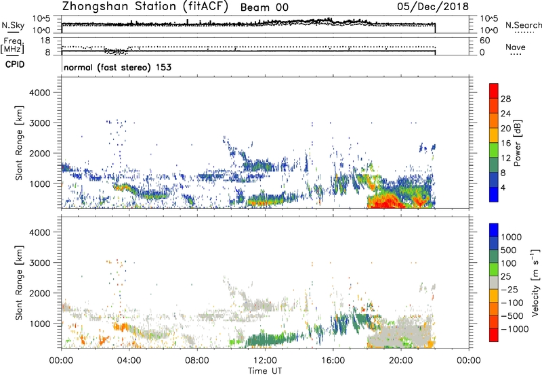Click the '28' tick on the power scale
This screenshot has width=542, height=375.
click(x=505, y=99)
